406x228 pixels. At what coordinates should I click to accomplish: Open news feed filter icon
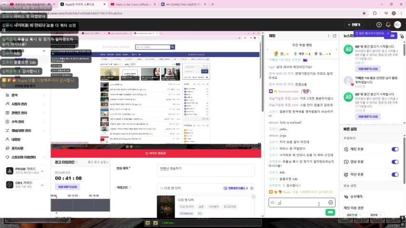401,36
